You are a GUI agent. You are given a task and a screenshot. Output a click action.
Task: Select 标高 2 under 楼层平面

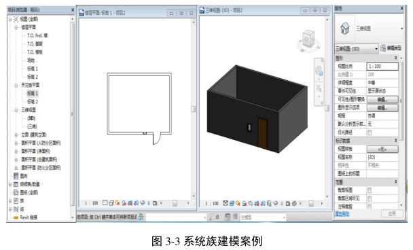tap(33, 77)
